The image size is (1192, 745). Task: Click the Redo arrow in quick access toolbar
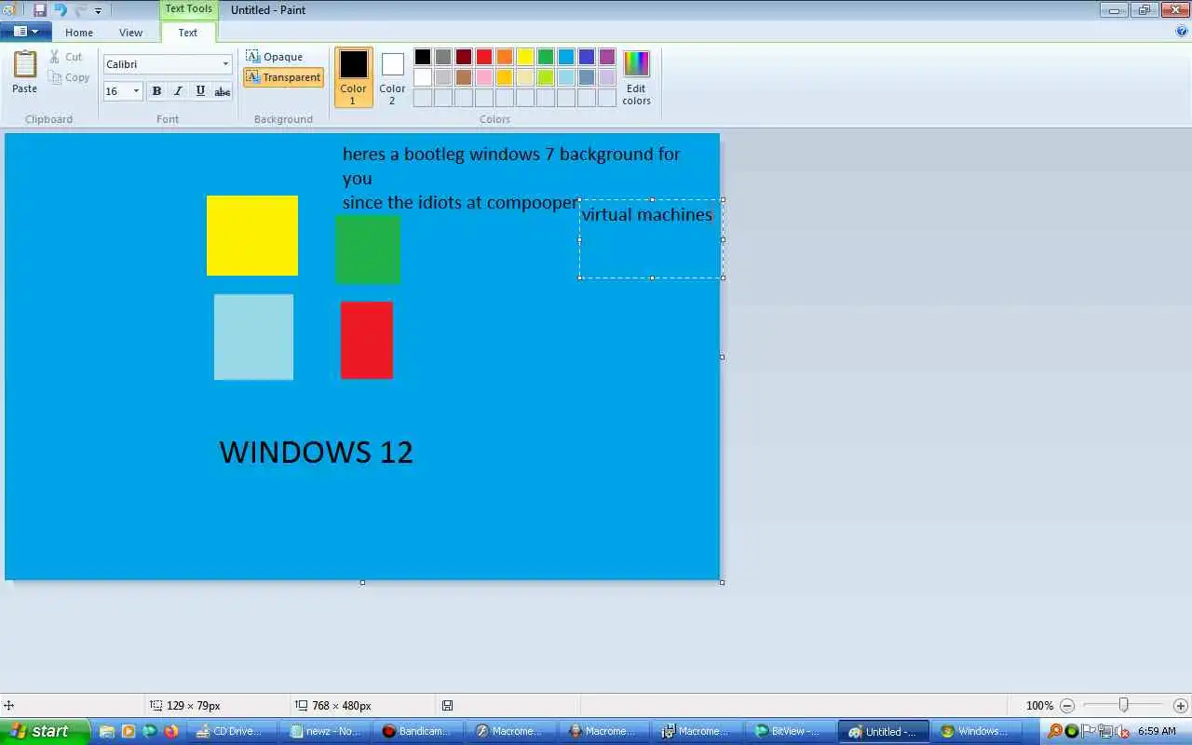click(x=80, y=10)
